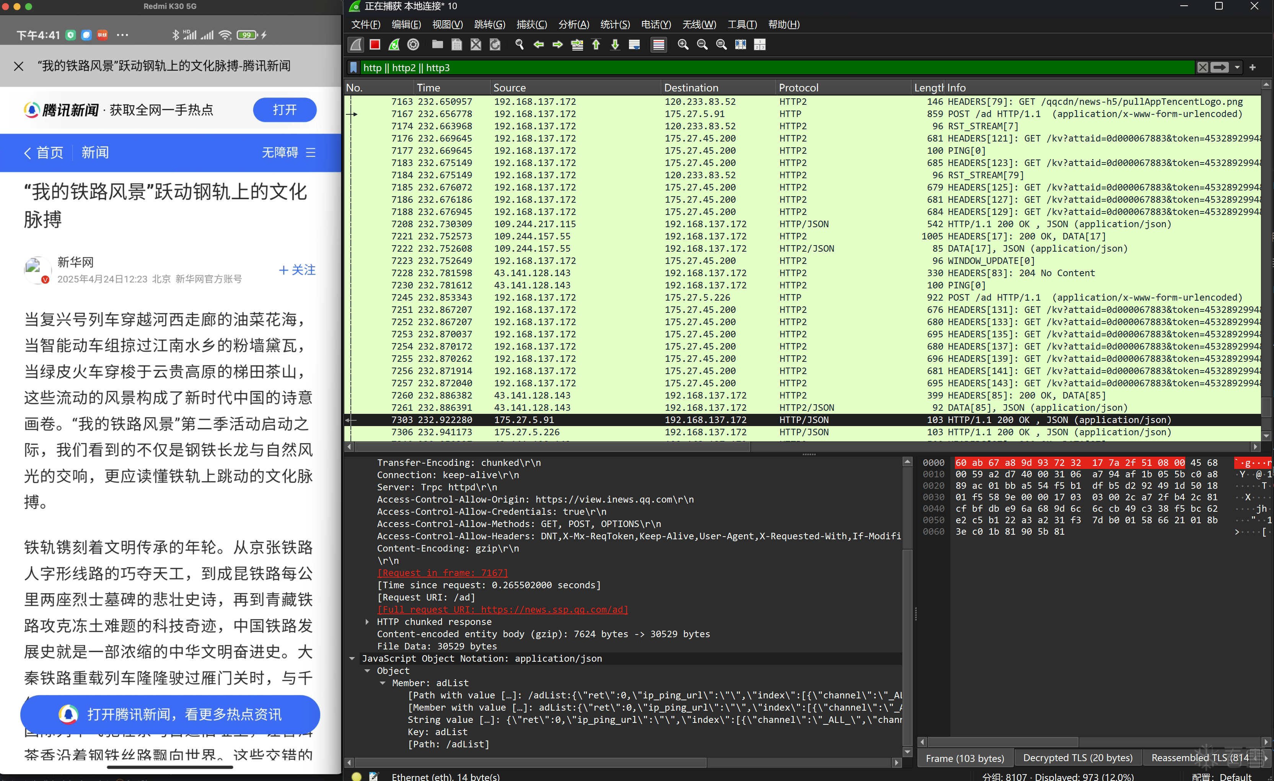Screen dimensions: 1274x781
Task: Follow the Request in frame 7167 link
Action: pyautogui.click(x=443, y=573)
